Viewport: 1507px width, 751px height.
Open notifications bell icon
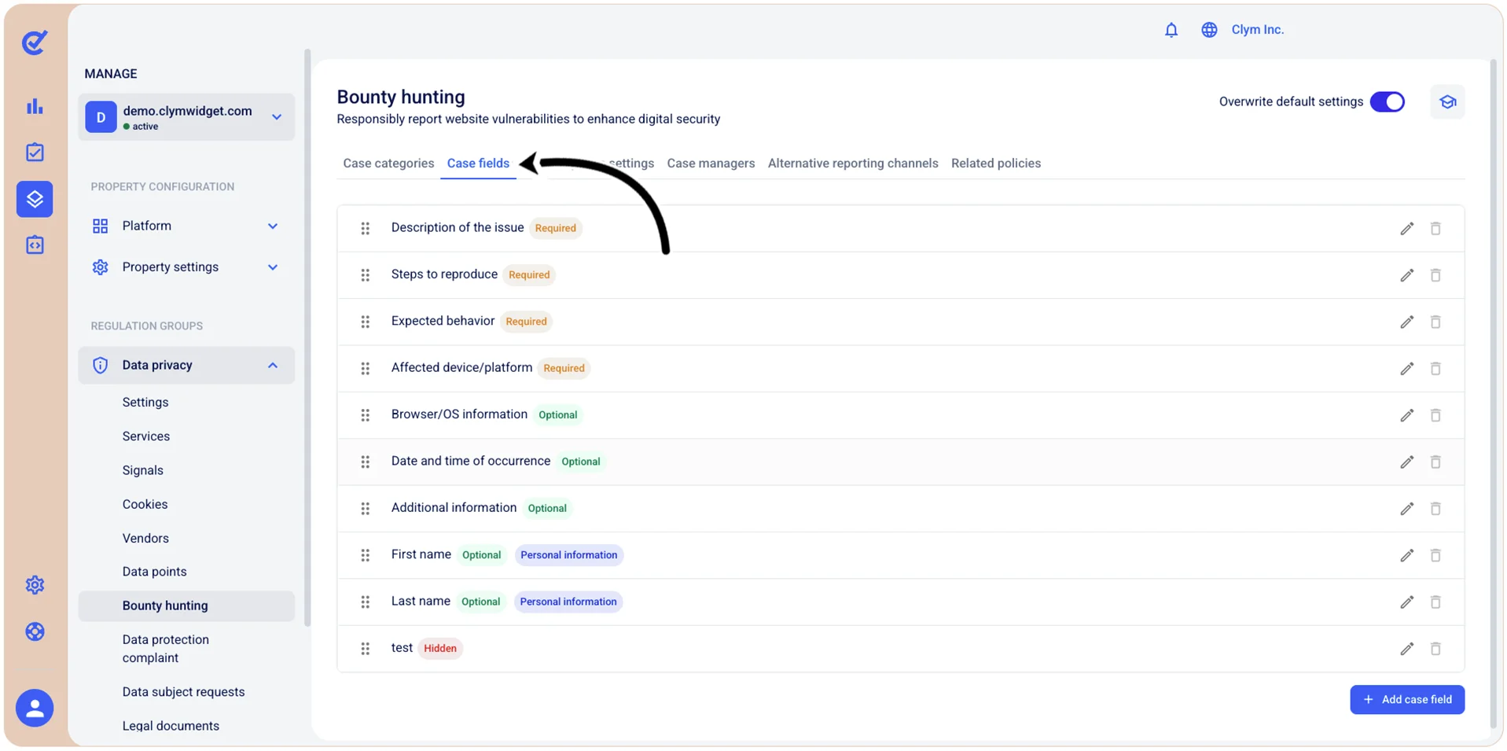point(1171,30)
